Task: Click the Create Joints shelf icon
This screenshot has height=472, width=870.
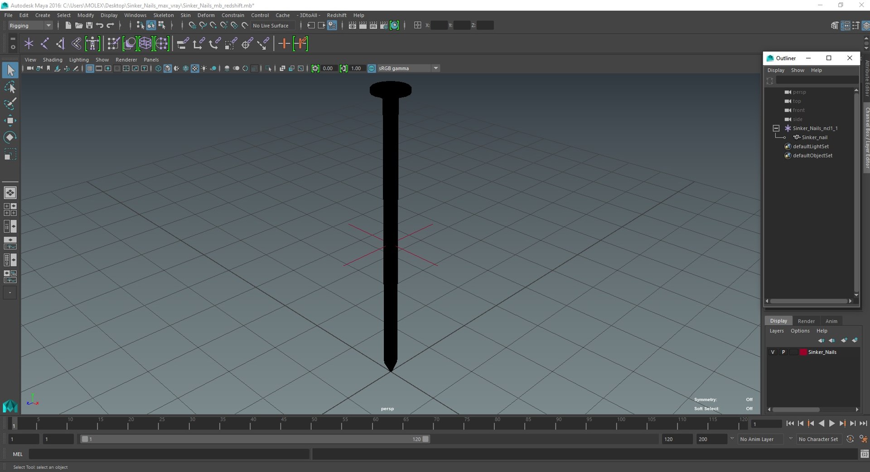Action: click(44, 44)
